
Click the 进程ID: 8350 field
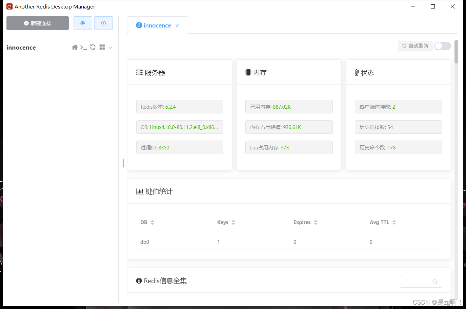(x=180, y=147)
